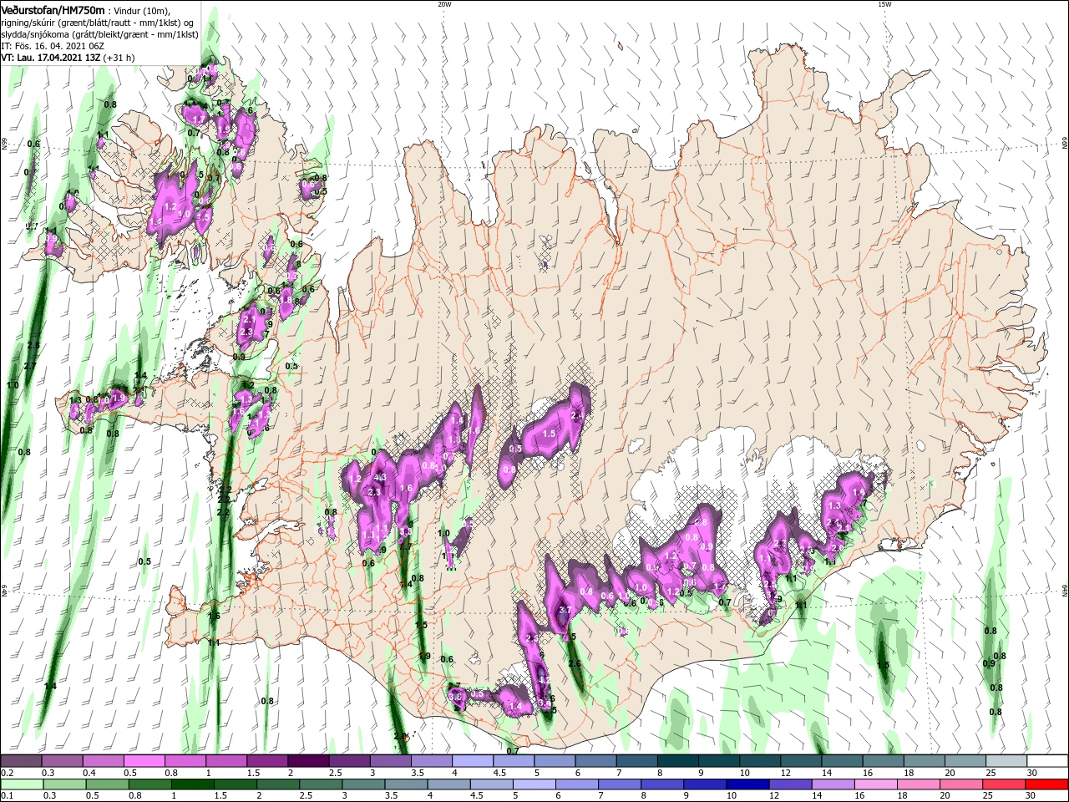Click the 'IT: Fös. 16. 04. 2021 06Z' initial time text
1069x802 pixels.
(x=52, y=46)
